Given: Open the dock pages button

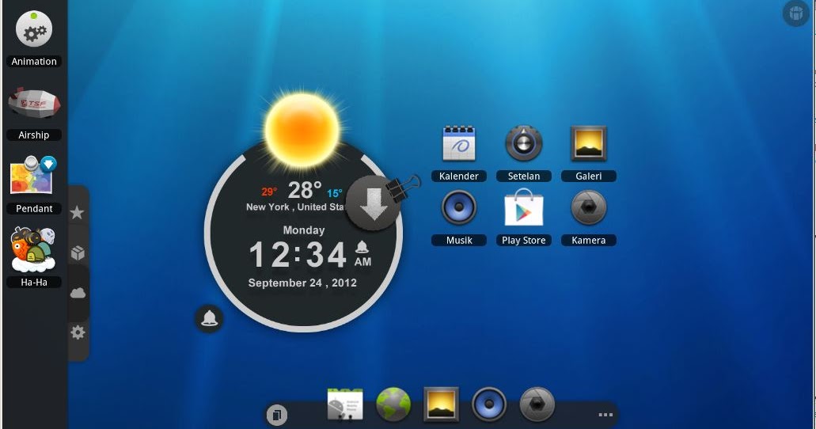Looking at the screenshot, I should click(x=277, y=415).
